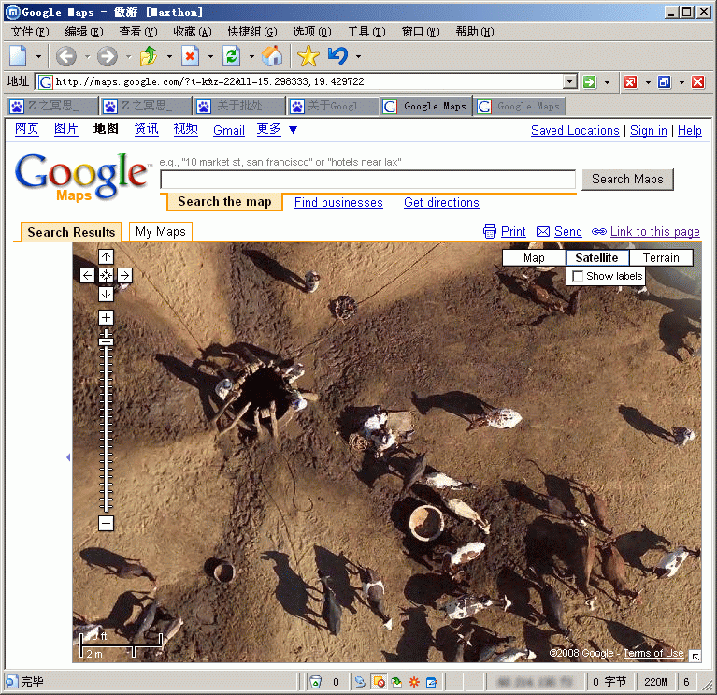Open the dropdown beside the Go arrow
This screenshot has height=695, width=717.
pos(608,83)
